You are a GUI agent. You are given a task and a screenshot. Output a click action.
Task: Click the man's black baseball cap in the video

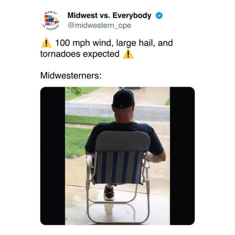(124, 98)
